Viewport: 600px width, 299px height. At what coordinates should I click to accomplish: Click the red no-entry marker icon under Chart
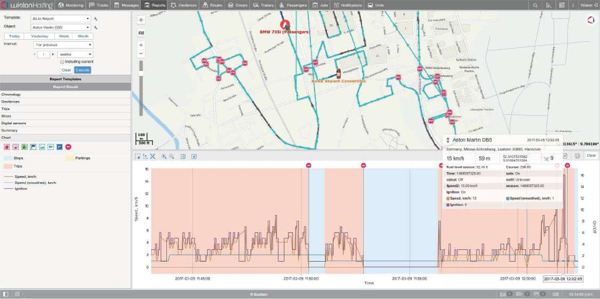point(68,147)
